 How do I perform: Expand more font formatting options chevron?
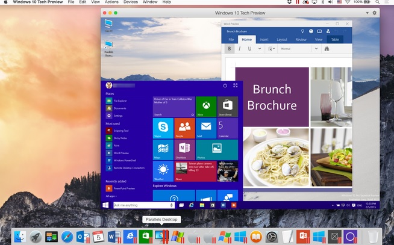coord(260,49)
